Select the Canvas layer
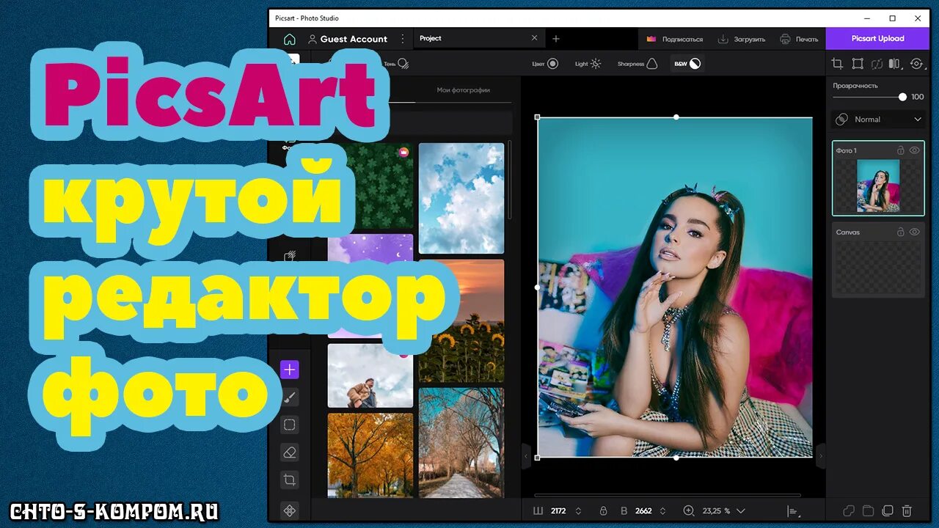 click(x=878, y=260)
